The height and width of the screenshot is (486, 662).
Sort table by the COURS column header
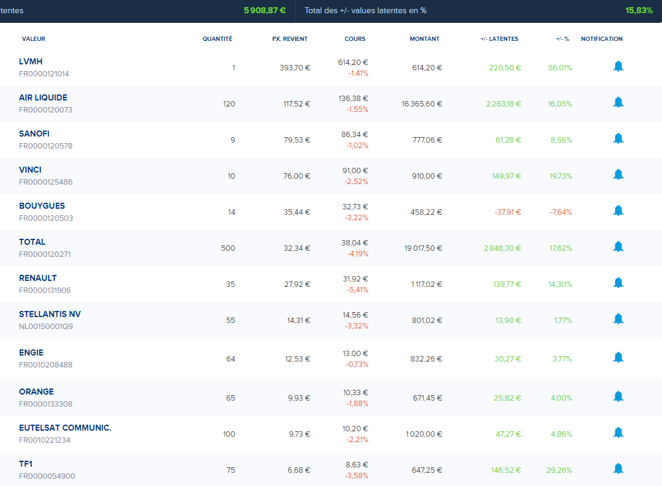coord(355,39)
